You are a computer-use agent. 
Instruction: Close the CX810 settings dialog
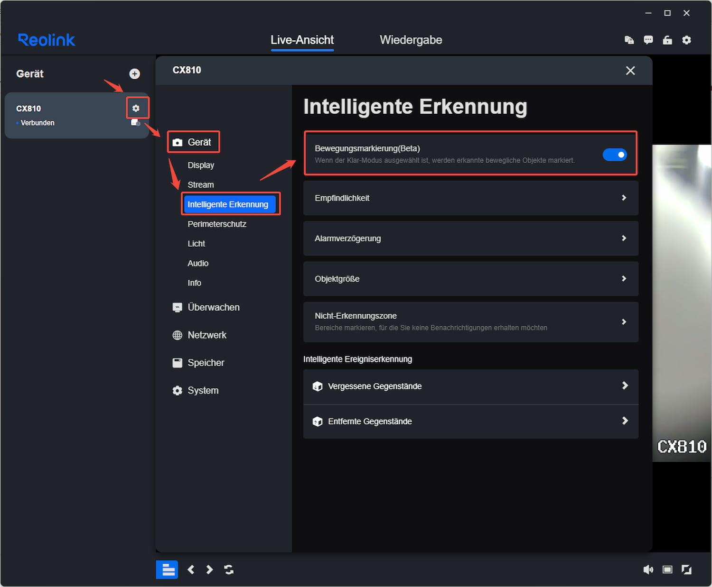pyautogui.click(x=630, y=71)
